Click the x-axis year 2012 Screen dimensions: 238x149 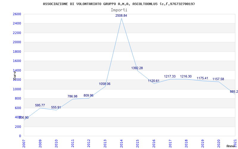[89, 144]
